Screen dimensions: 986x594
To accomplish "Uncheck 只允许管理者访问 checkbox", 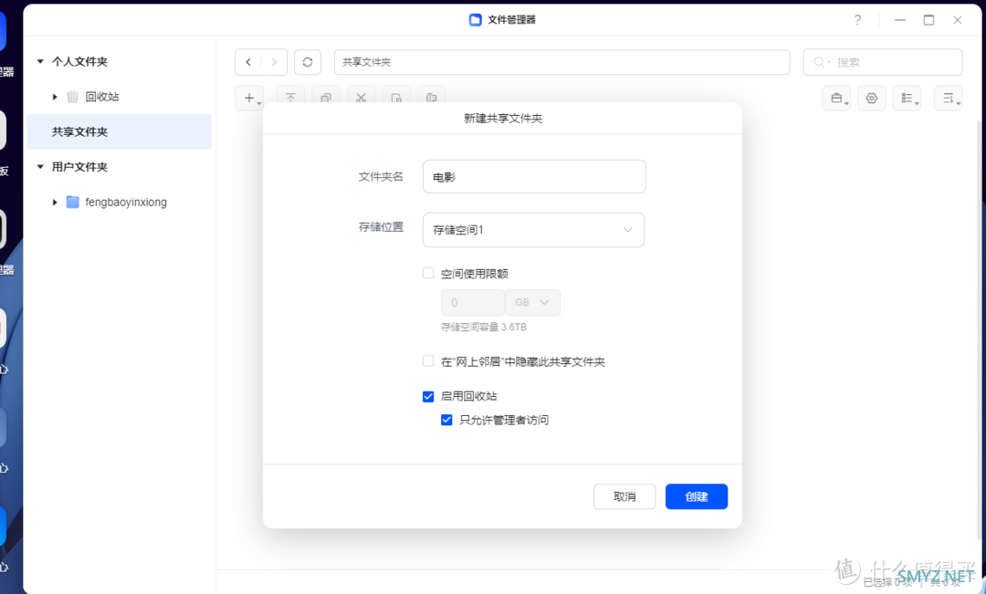I will point(446,420).
